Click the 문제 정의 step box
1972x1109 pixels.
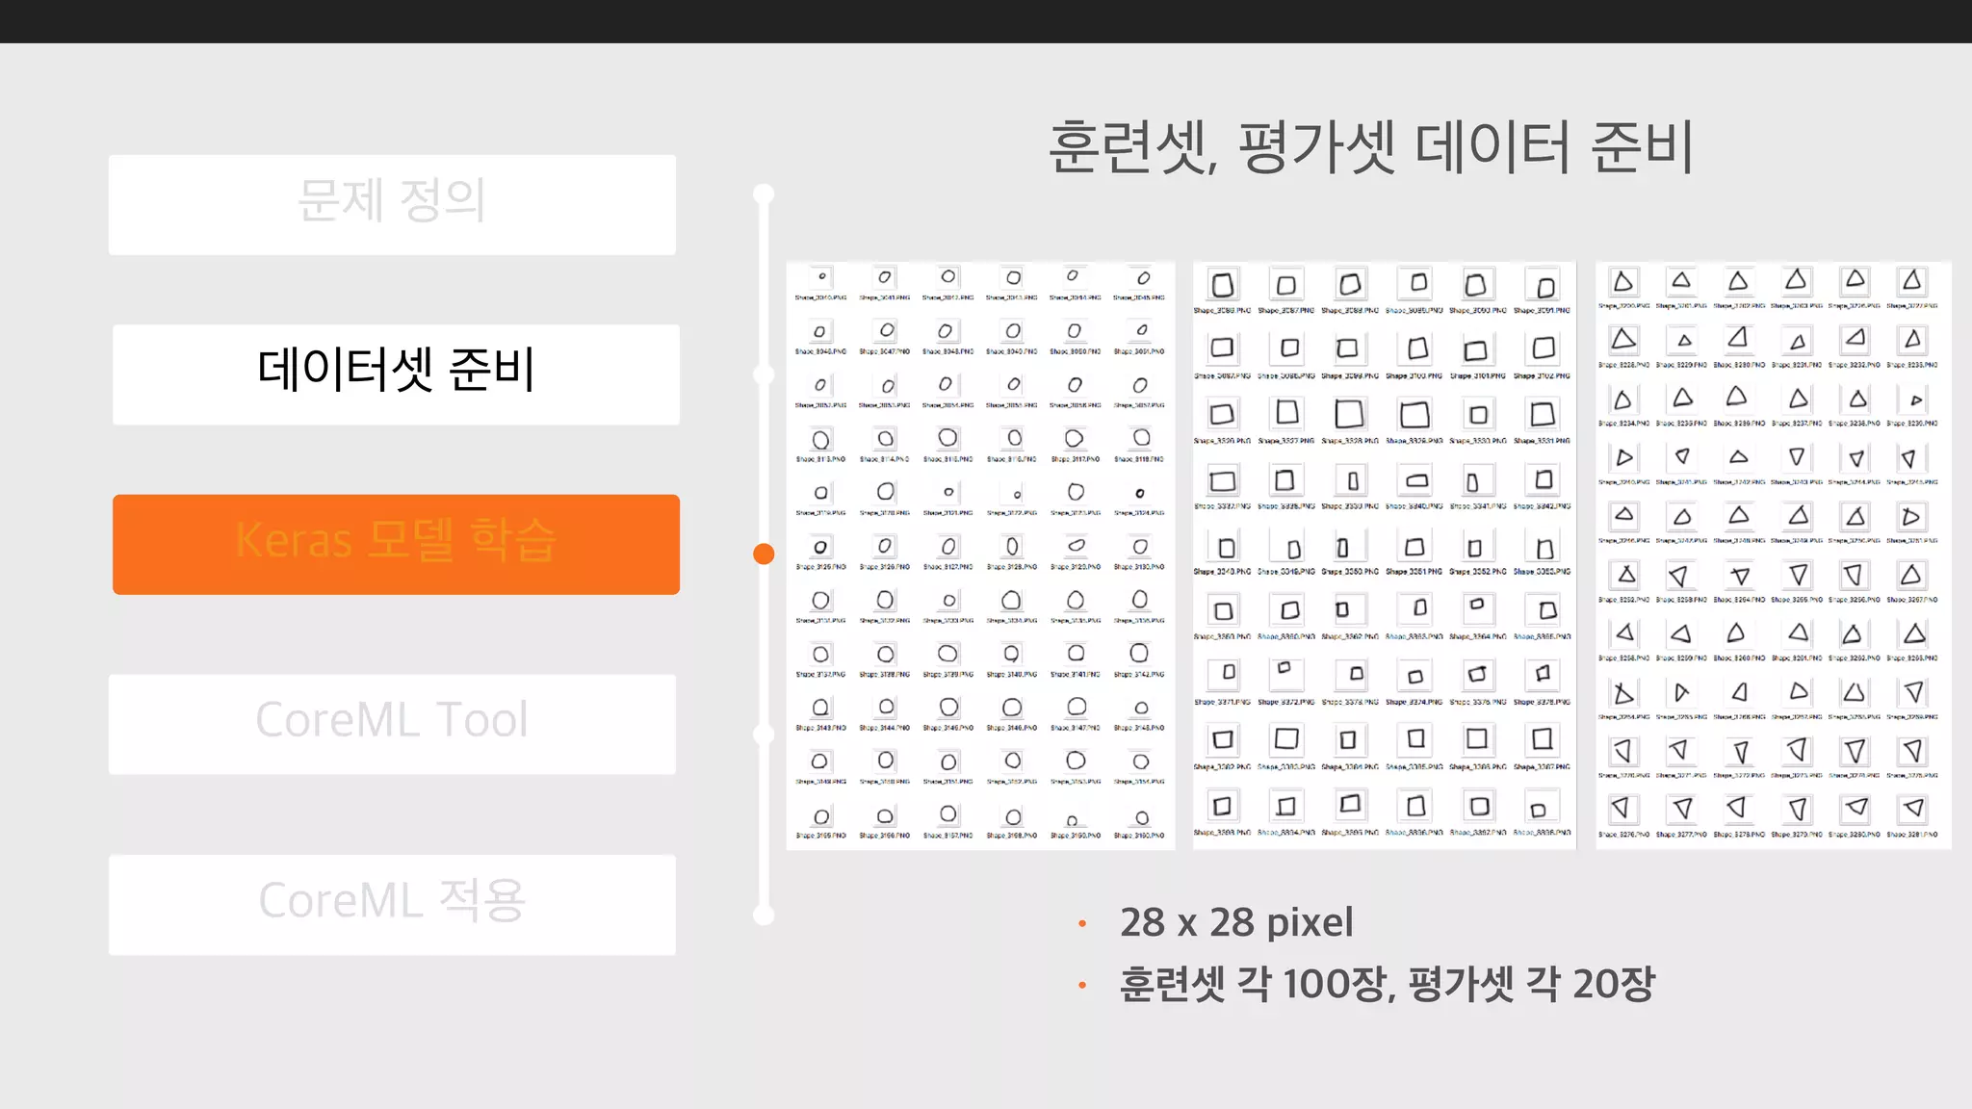pyautogui.click(x=392, y=204)
